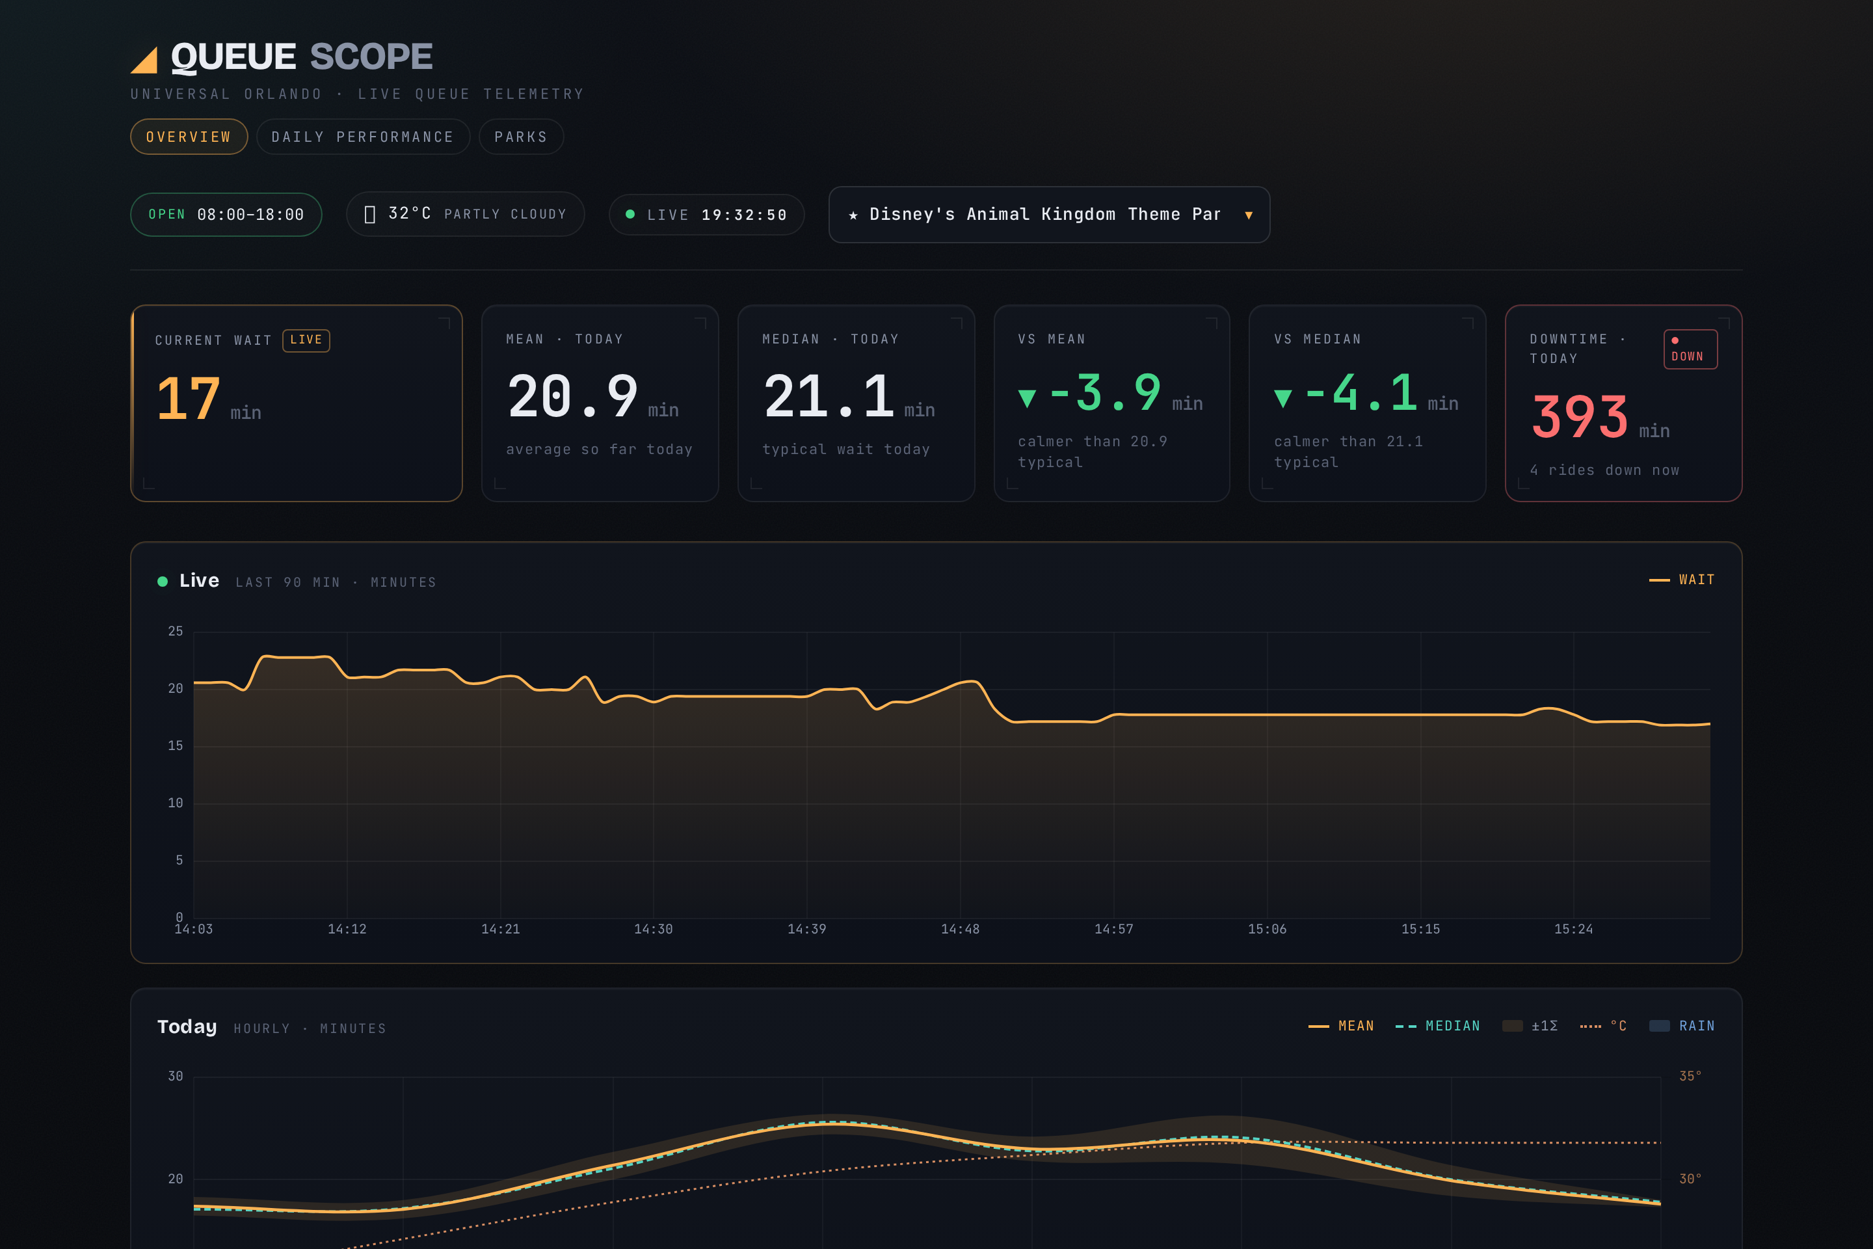Open the Parks tab
Image resolution: width=1873 pixels, height=1249 pixels.
521,137
